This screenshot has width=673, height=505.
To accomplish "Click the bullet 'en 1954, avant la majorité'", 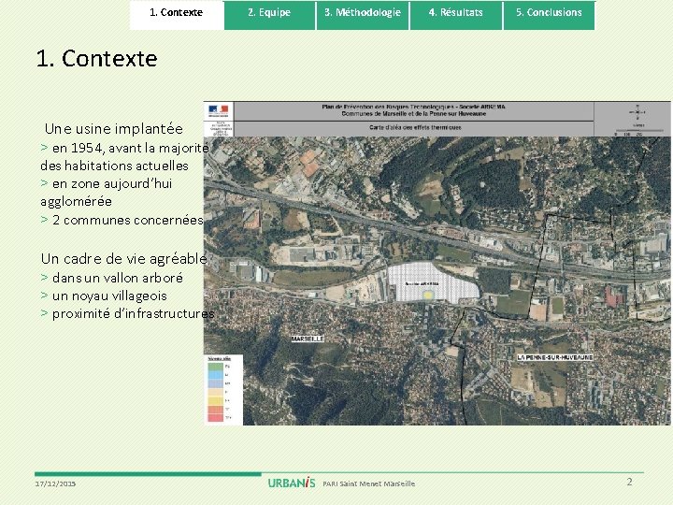I will click(125, 148).
